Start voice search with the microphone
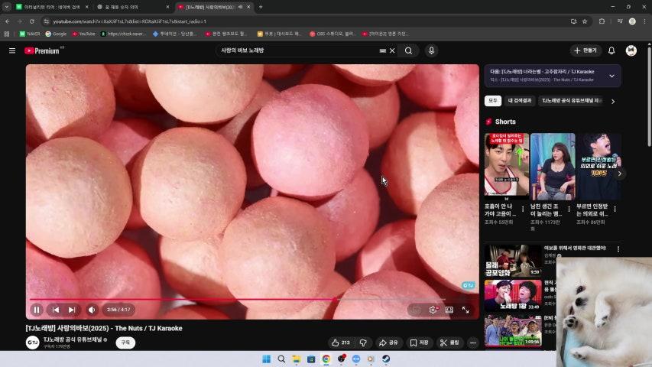Viewport: 652px width, 367px height. [x=431, y=50]
